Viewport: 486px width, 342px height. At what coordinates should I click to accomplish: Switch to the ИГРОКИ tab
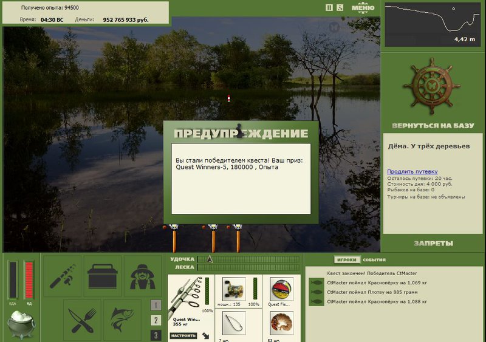pos(346,260)
